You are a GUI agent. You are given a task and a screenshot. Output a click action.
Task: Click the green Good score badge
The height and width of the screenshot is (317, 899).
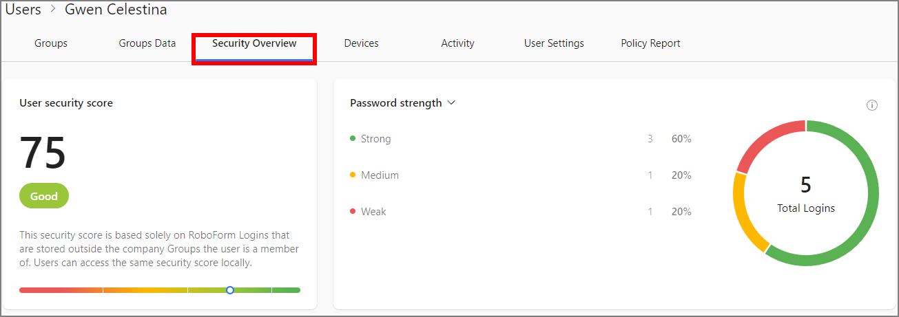[x=44, y=196]
